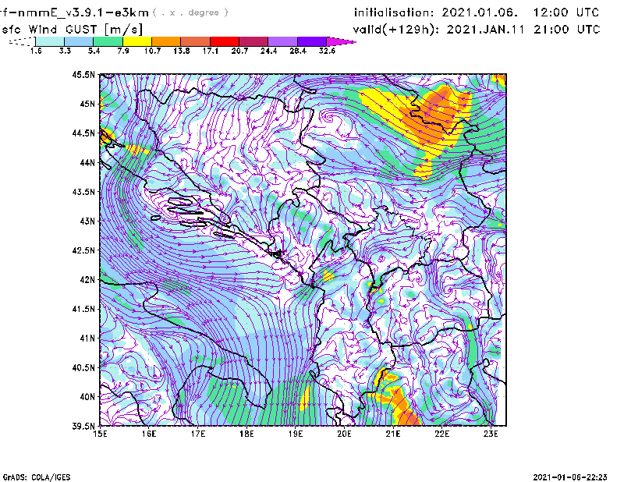Select the yellow 7.9–10.7 legend swatch
The height and width of the screenshot is (482, 624).
pyautogui.click(x=137, y=41)
